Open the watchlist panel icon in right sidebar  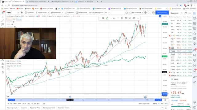[x=195, y=13]
